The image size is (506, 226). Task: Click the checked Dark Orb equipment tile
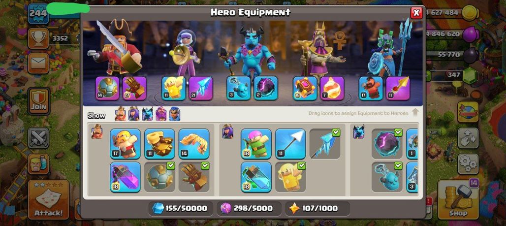tap(387, 144)
